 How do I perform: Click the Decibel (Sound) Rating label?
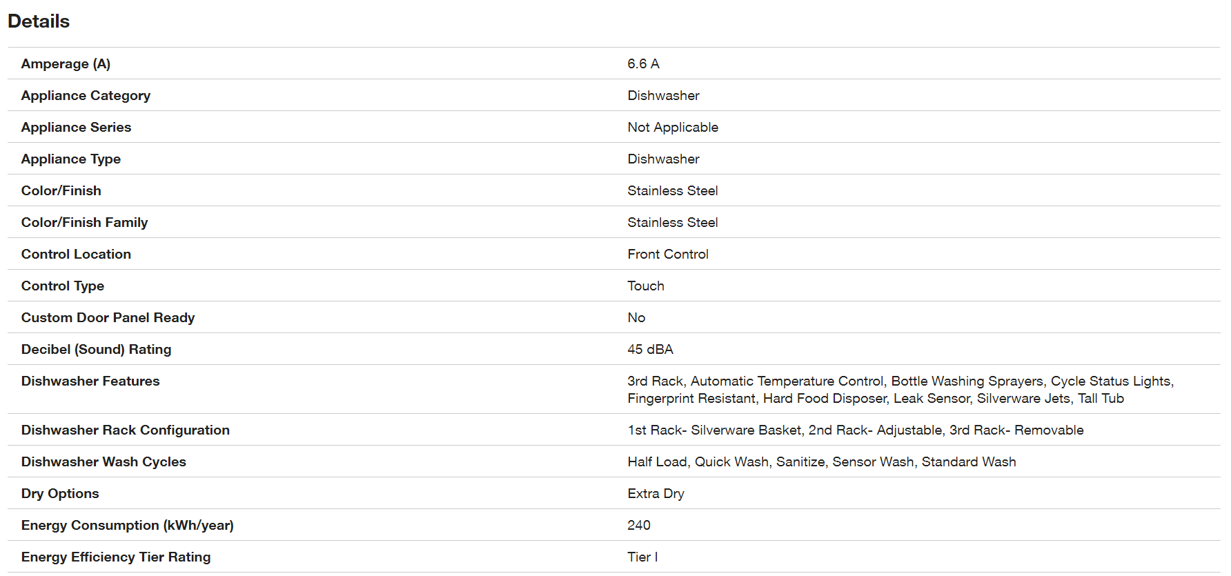[x=96, y=350]
